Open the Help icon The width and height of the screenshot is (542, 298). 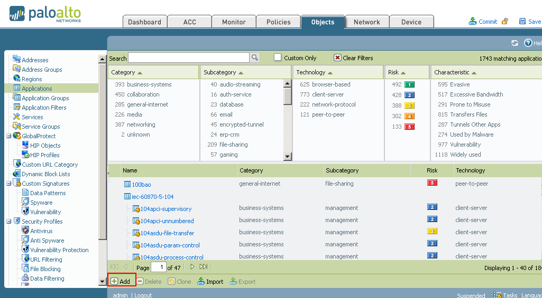pyautogui.click(x=528, y=43)
